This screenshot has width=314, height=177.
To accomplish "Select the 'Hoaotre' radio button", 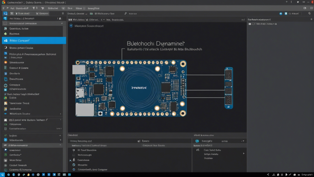I will tap(74, 165).
